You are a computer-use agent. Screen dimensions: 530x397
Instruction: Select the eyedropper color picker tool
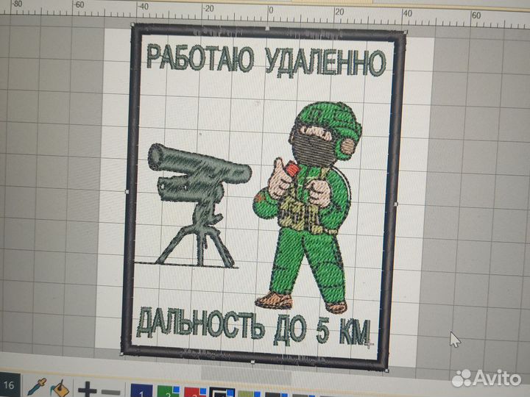pos(36,387)
